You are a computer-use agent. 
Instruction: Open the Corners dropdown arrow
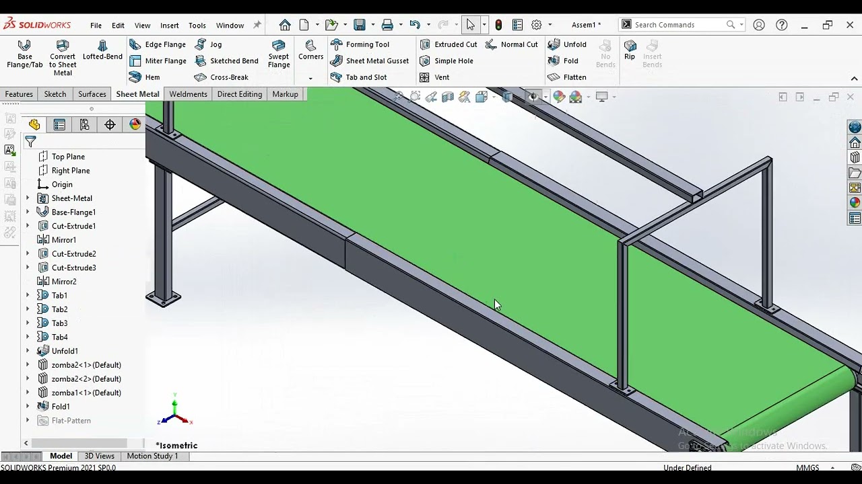pos(310,78)
